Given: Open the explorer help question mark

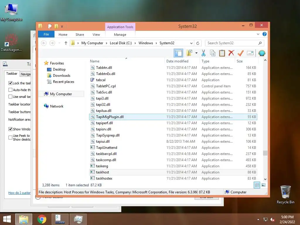Looking at the screenshot, I should pyautogui.click(x=265, y=34).
